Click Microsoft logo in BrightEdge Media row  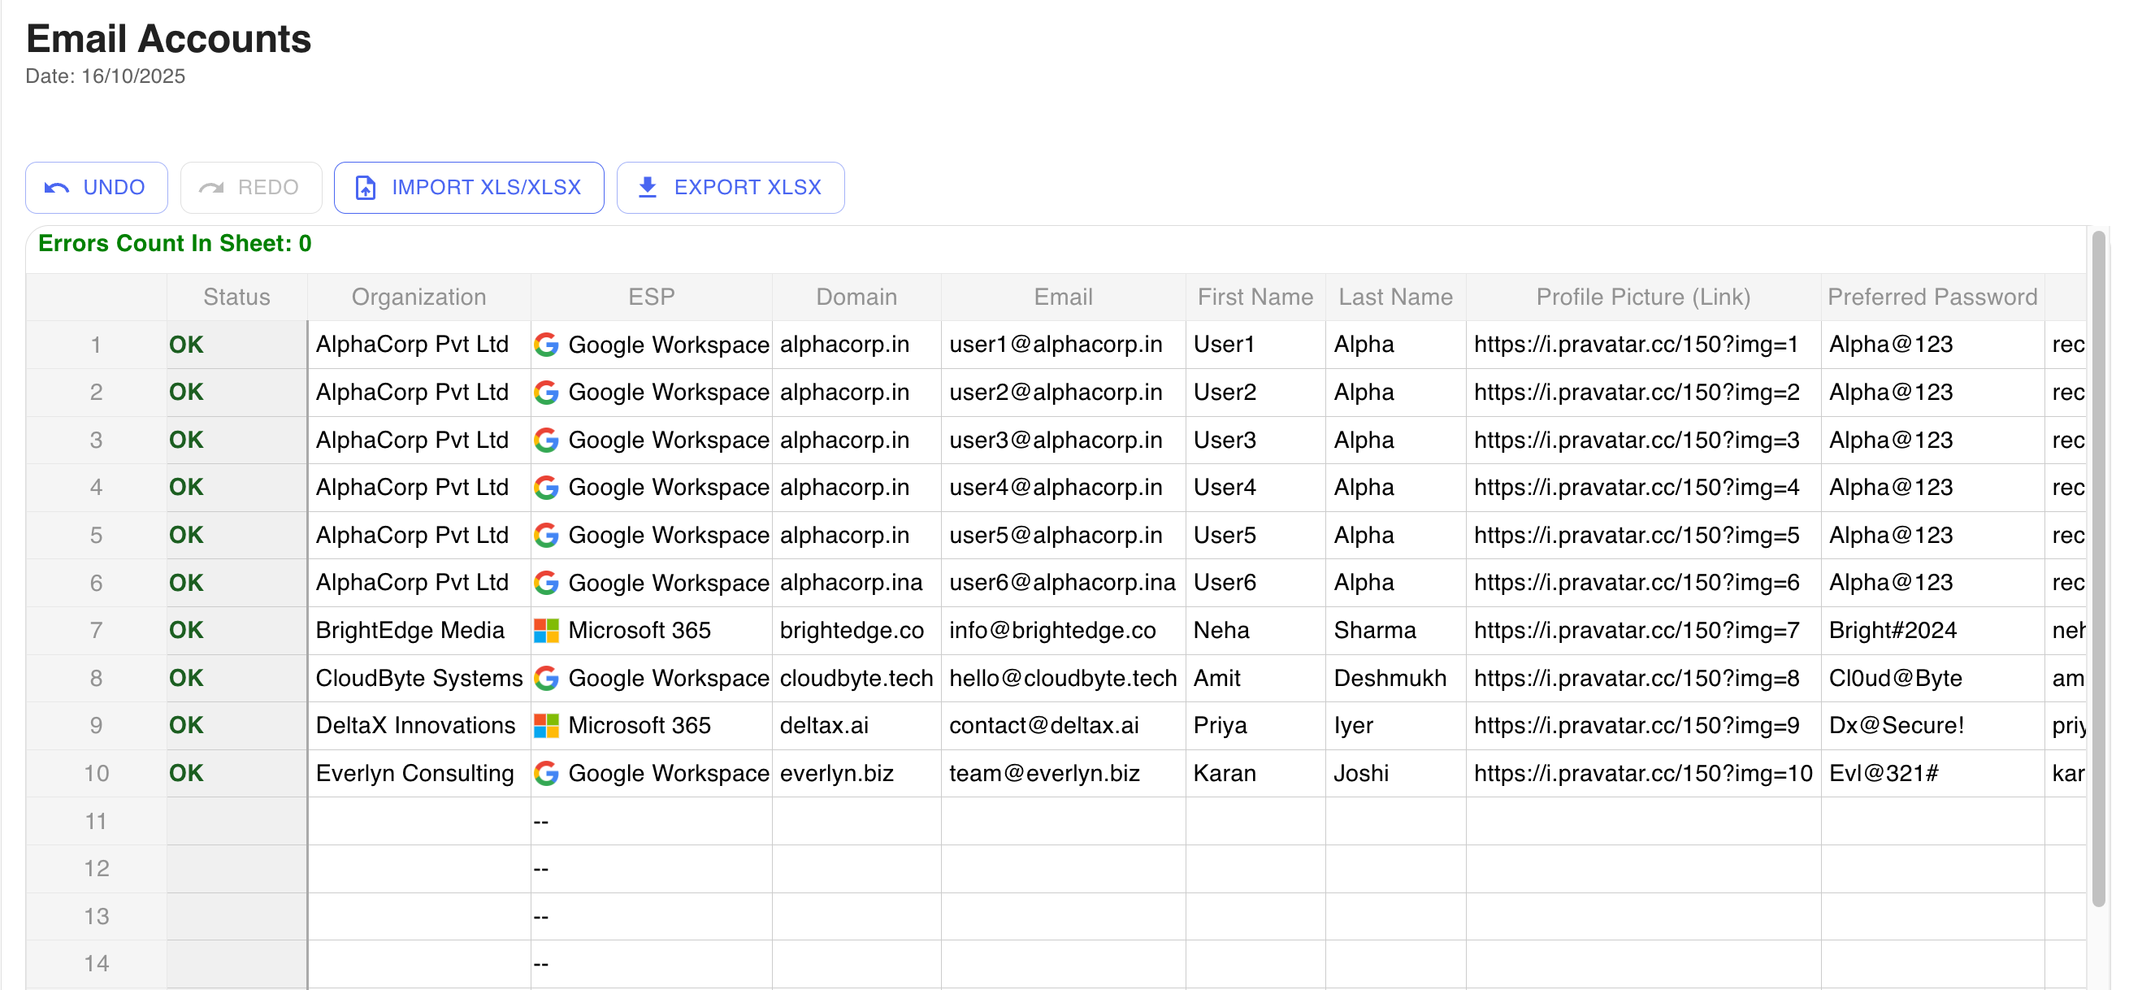coord(546,631)
